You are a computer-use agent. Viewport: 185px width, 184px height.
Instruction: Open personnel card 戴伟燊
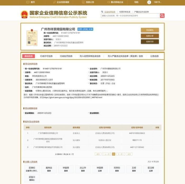click(49, 169)
